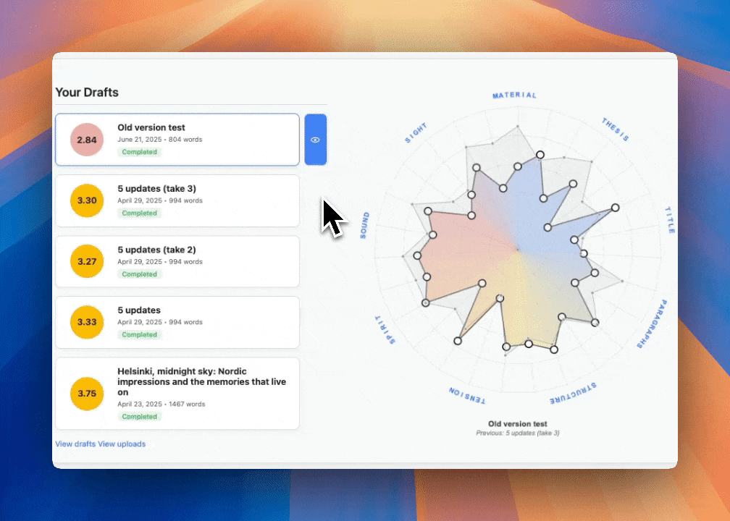730x521 pixels.
Task: Click the 3.75 score badge on the Helsinki draft
Action: [x=86, y=394]
